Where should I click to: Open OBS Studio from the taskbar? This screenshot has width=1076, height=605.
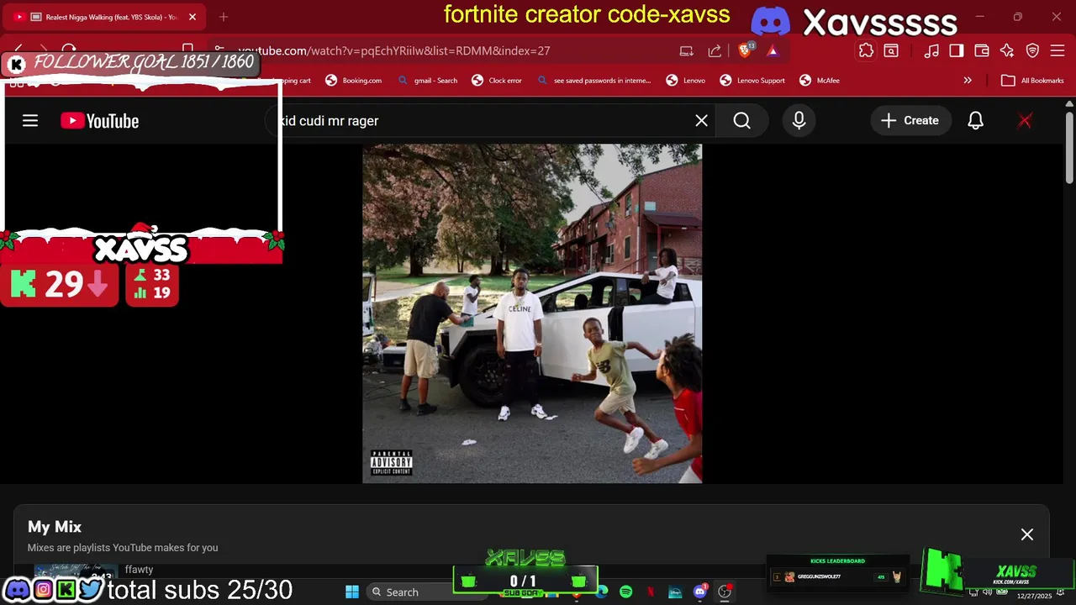[x=725, y=592]
